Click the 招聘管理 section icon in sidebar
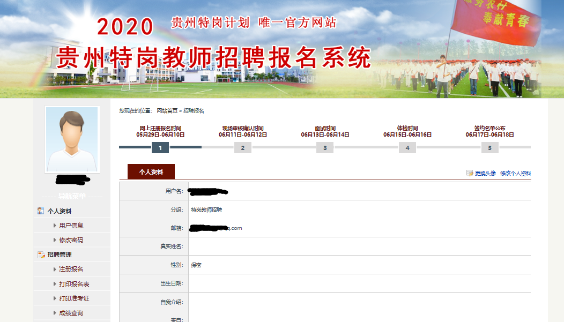 tap(41, 254)
